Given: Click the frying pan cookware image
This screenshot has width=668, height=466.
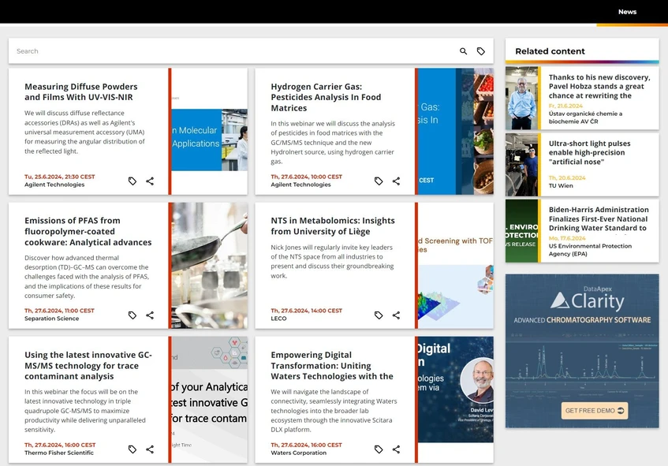Looking at the screenshot, I should pos(209,266).
